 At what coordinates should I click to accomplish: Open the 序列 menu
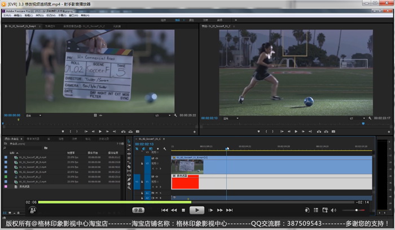(39, 15)
